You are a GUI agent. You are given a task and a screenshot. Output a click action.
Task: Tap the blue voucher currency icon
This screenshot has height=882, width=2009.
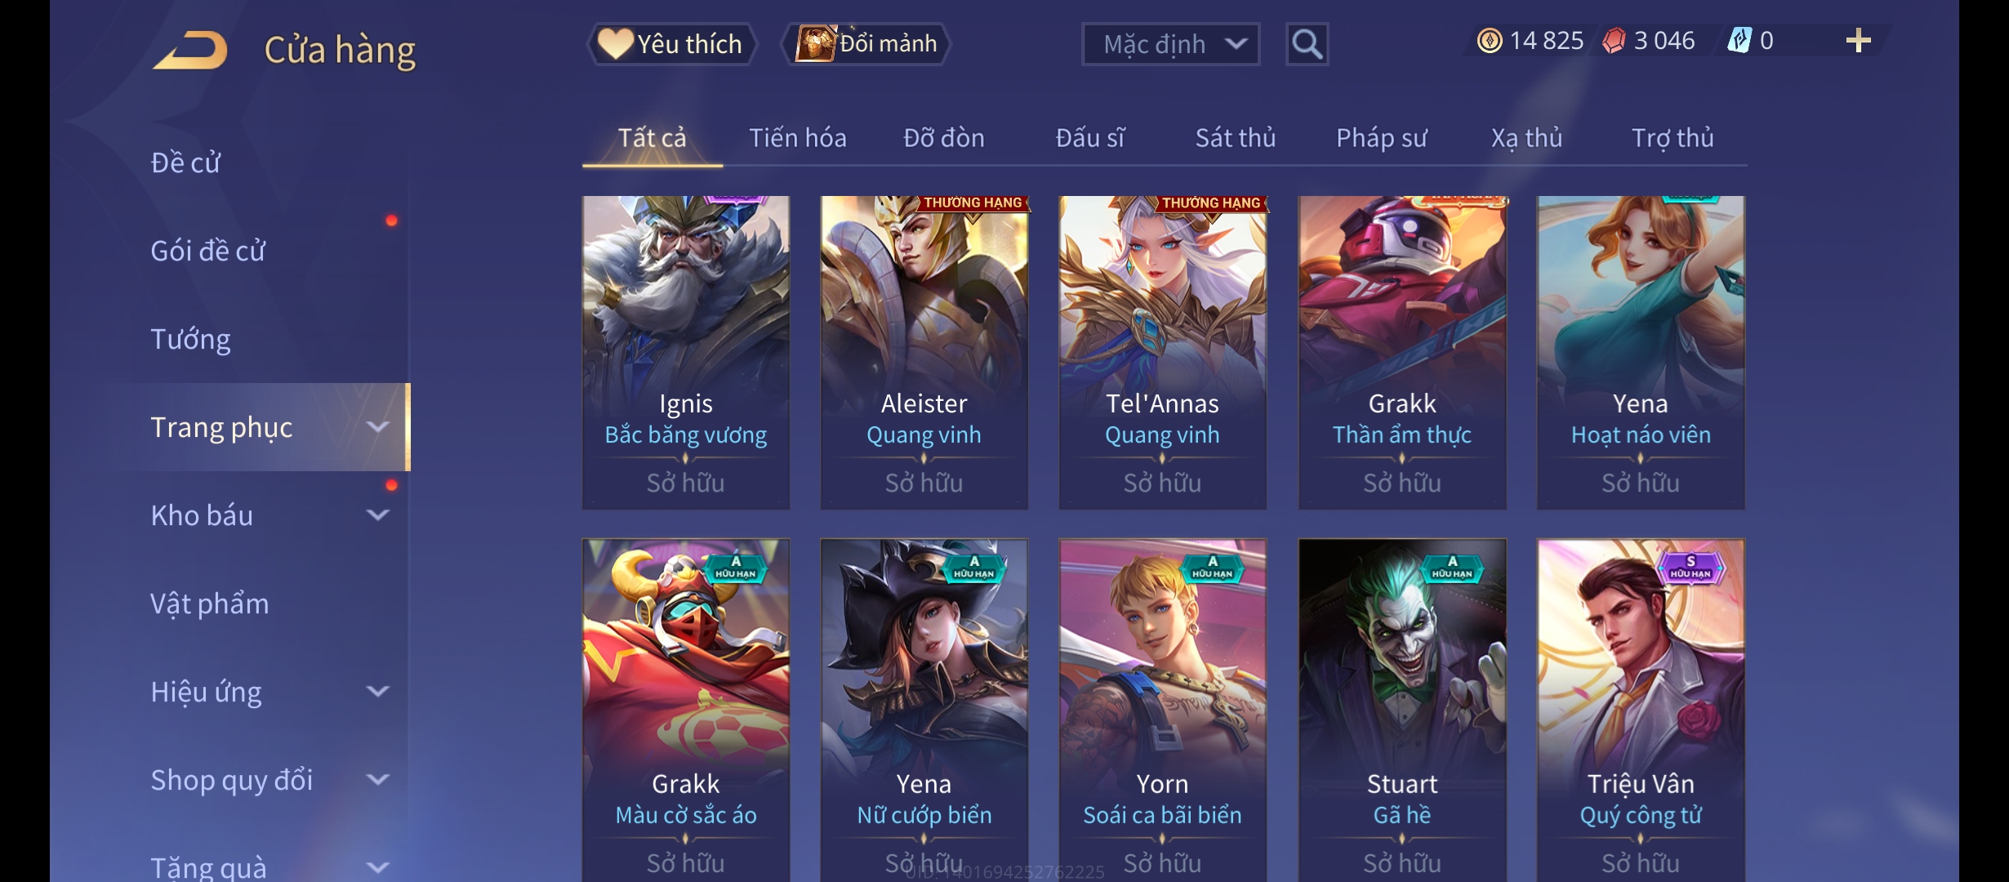click(1739, 41)
